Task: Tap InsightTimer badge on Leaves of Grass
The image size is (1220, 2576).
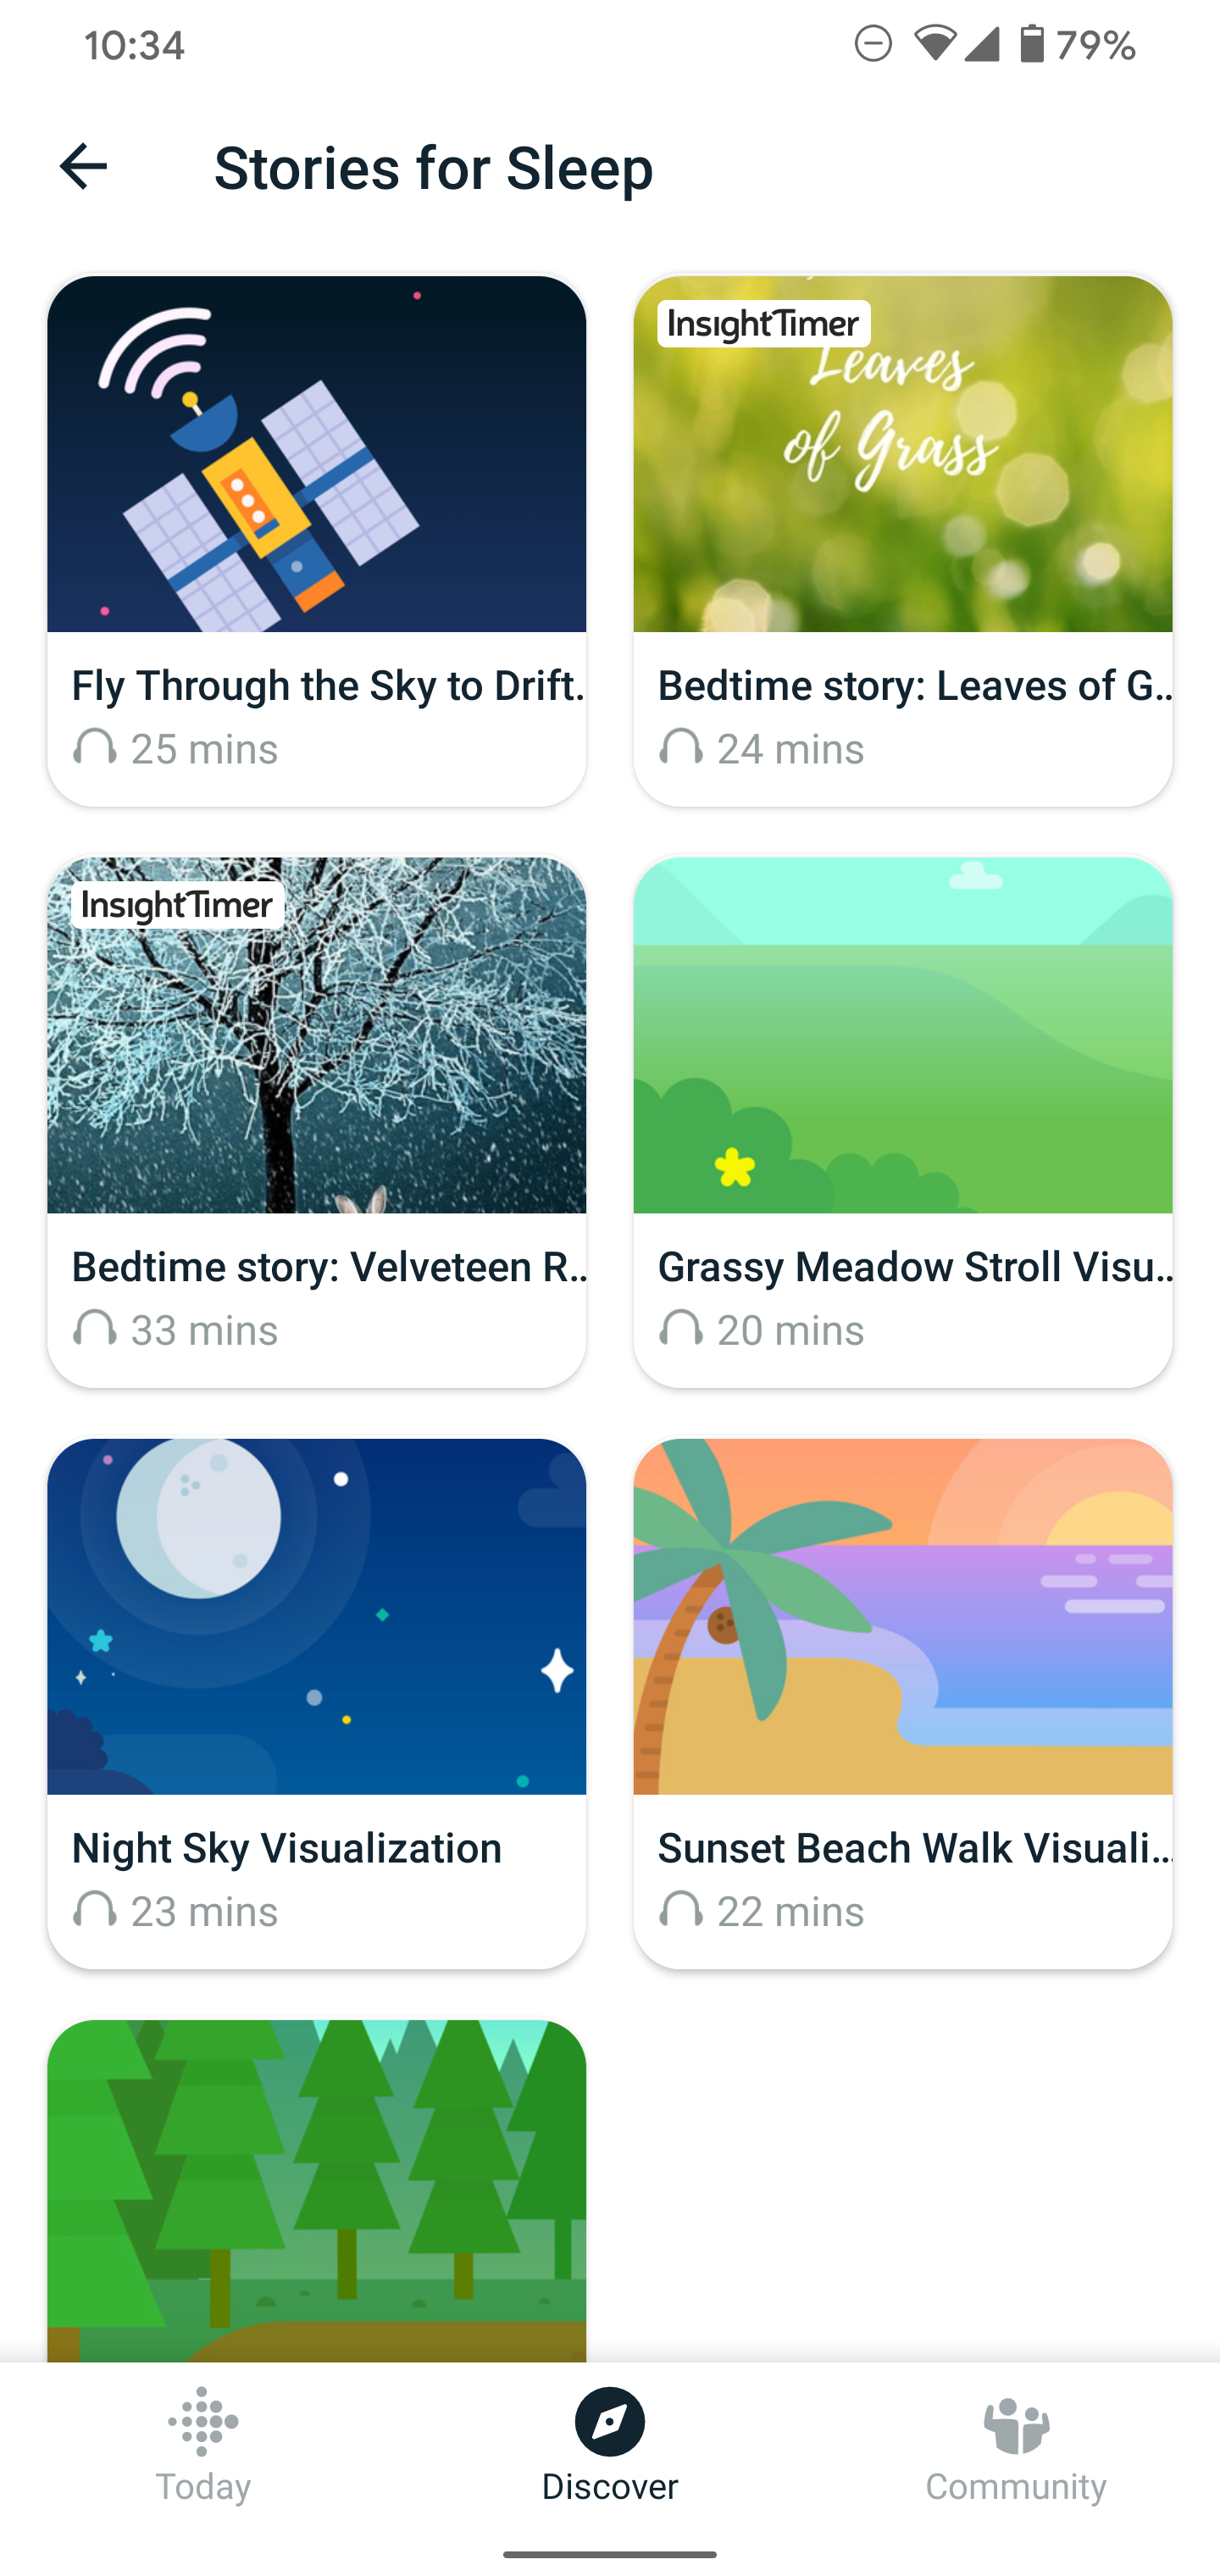Action: click(x=763, y=324)
